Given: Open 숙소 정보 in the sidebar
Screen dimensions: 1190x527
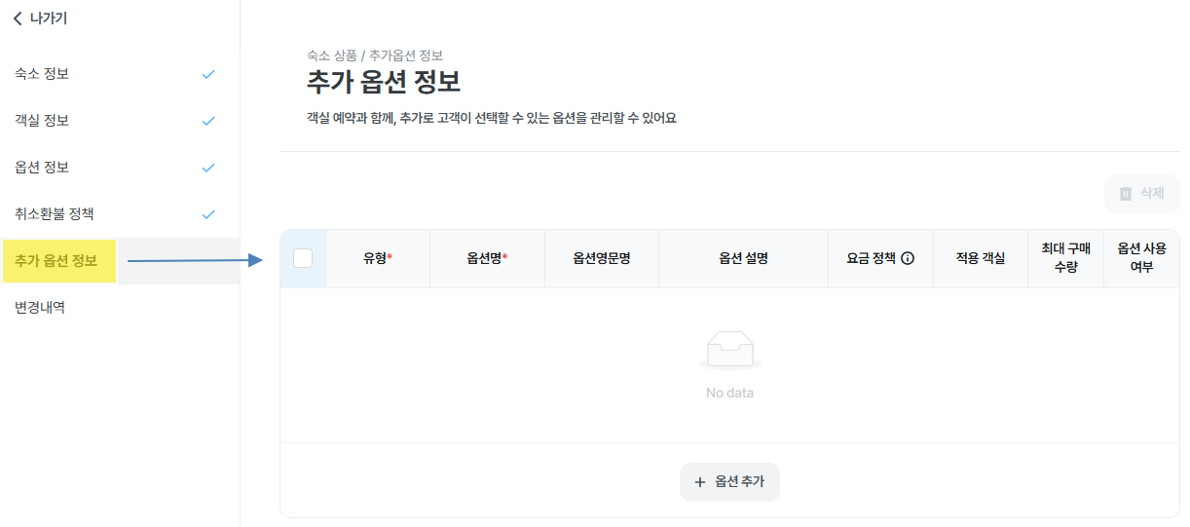Looking at the screenshot, I should click(x=42, y=74).
